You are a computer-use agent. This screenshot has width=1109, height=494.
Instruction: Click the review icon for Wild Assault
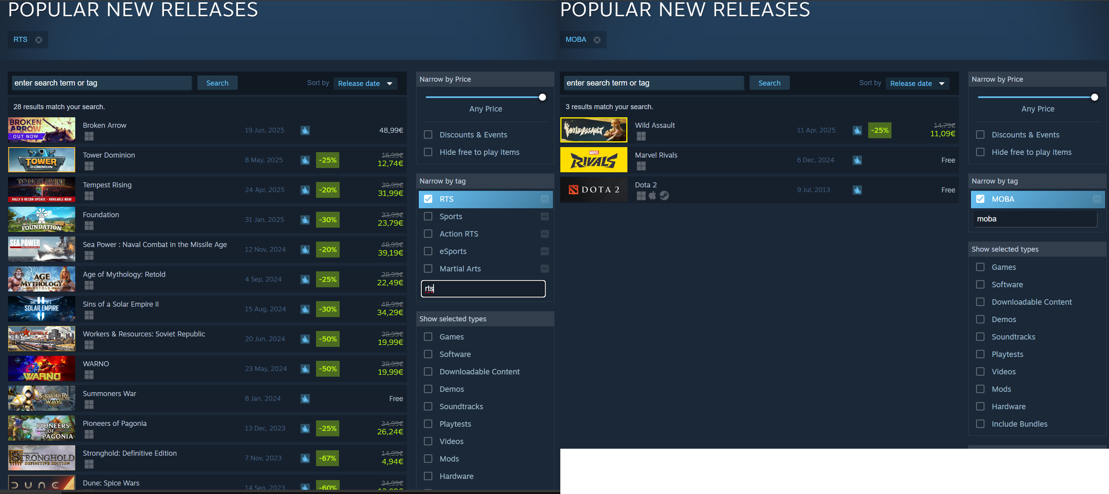[x=857, y=130]
